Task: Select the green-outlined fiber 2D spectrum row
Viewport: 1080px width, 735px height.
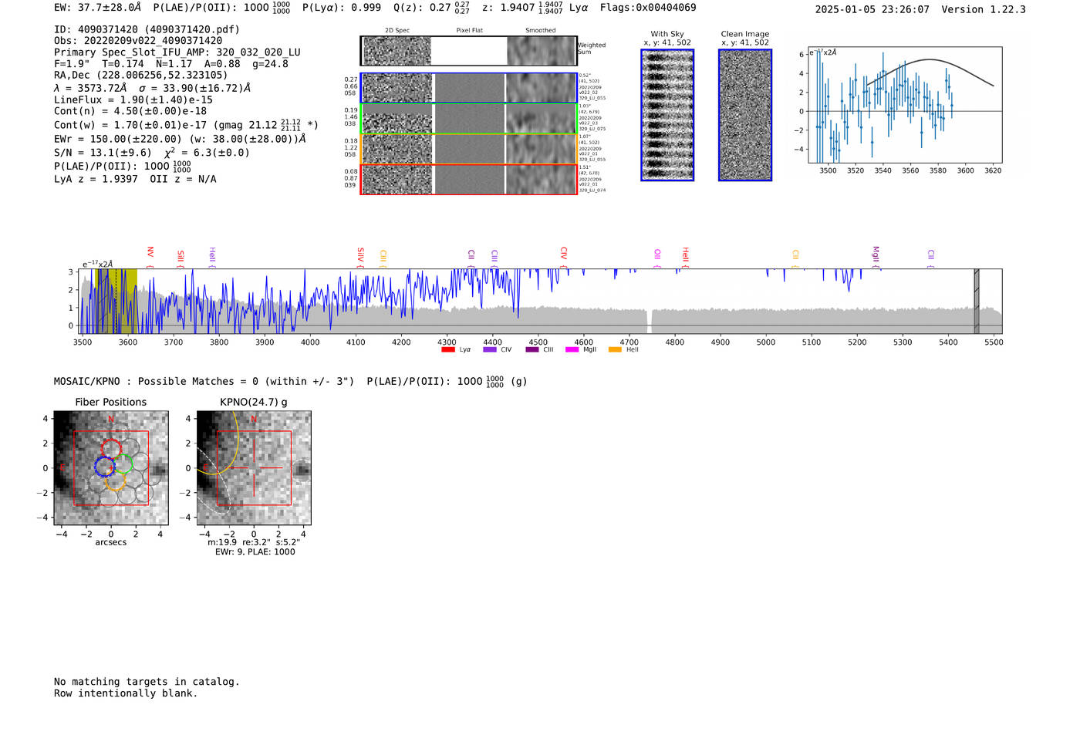Action: coord(468,119)
